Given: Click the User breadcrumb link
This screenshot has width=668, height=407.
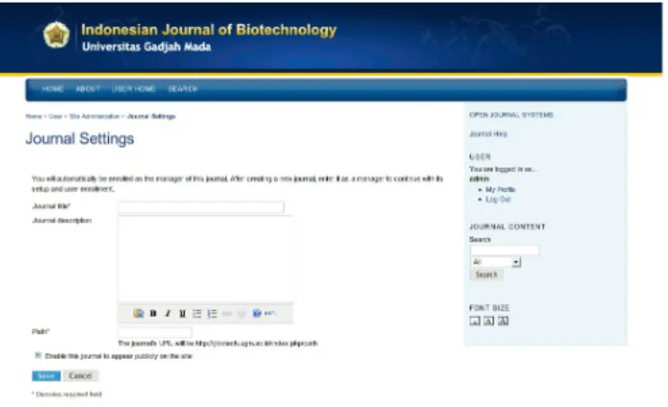Looking at the screenshot, I should [x=56, y=116].
